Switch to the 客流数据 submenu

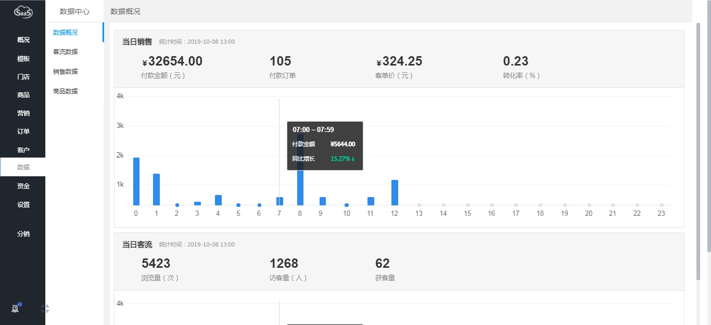66,52
